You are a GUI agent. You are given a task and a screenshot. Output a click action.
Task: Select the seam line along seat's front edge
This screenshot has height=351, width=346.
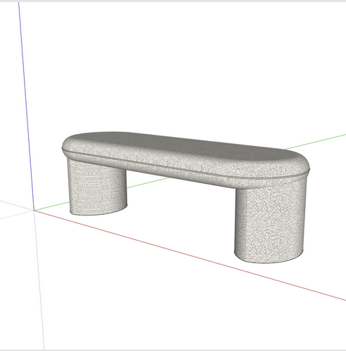[185, 163]
